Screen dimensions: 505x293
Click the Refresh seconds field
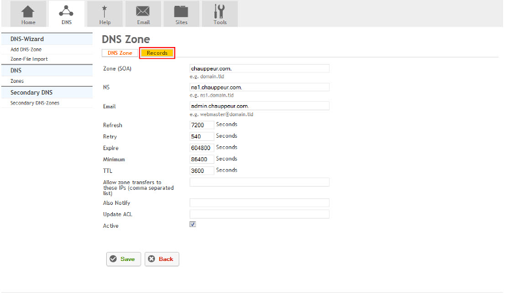201,125
